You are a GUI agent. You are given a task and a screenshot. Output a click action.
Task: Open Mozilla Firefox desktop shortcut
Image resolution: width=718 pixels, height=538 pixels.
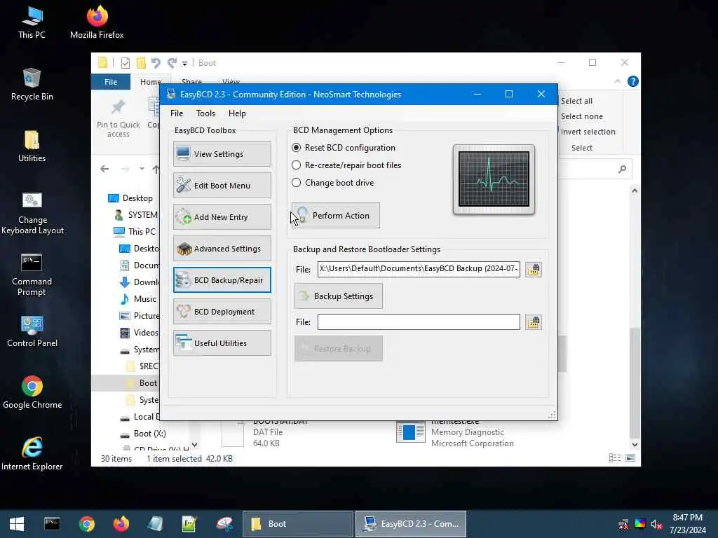point(97,23)
